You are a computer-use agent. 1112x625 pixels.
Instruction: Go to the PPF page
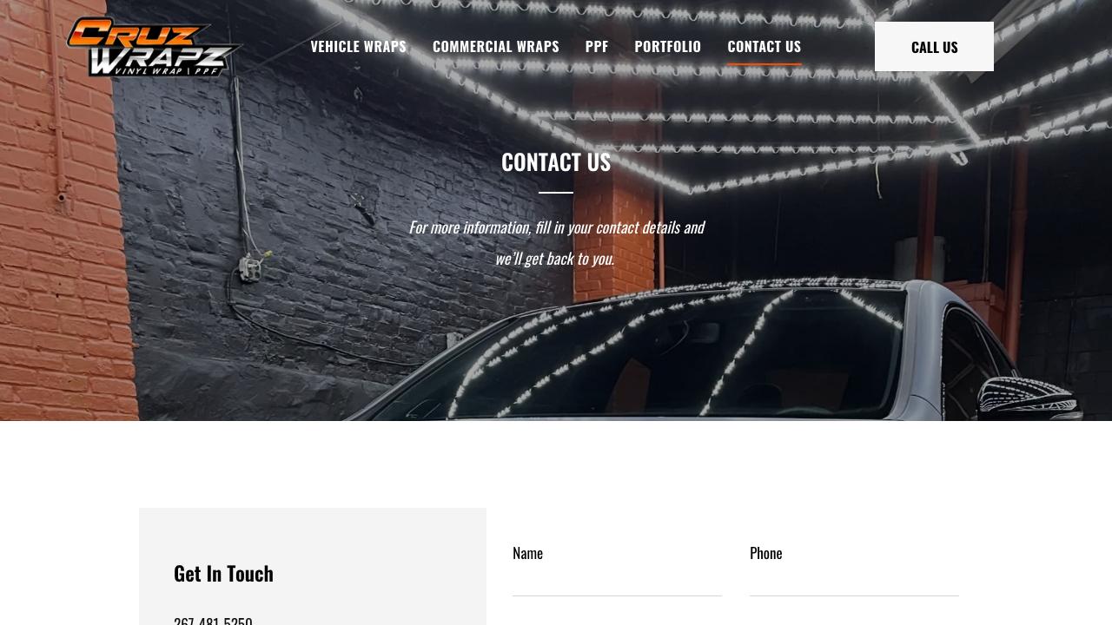pos(597,47)
